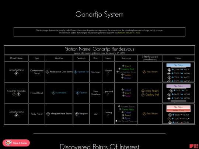Image resolution: width=199 pixels, height=149 pixels.
Task: Click the Fauna column header
Action: point(108,58)
